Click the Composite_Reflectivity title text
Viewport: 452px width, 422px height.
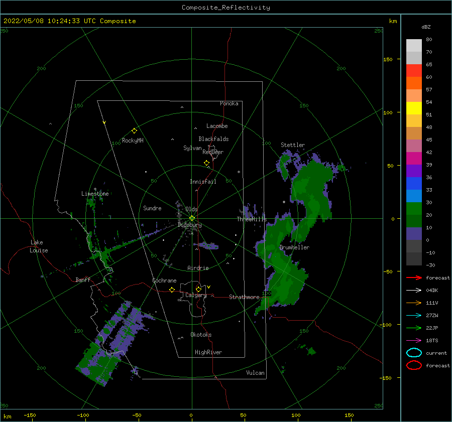226,8
